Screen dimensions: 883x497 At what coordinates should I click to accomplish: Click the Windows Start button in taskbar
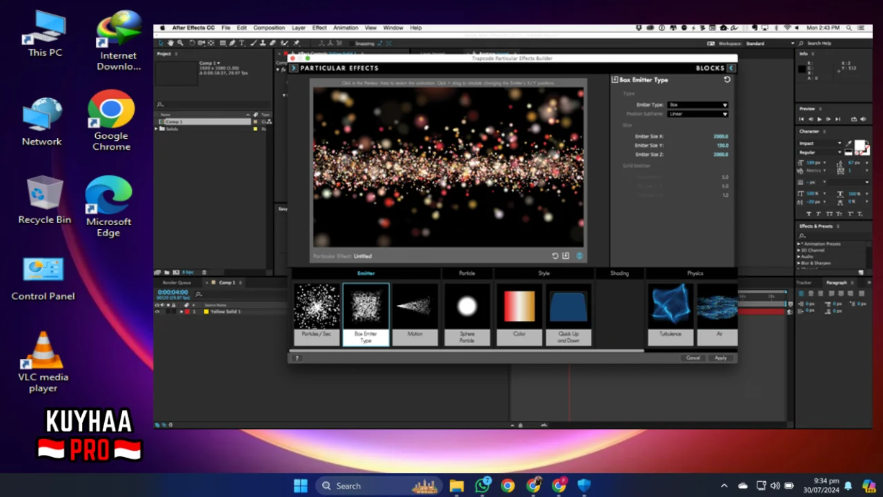point(301,485)
